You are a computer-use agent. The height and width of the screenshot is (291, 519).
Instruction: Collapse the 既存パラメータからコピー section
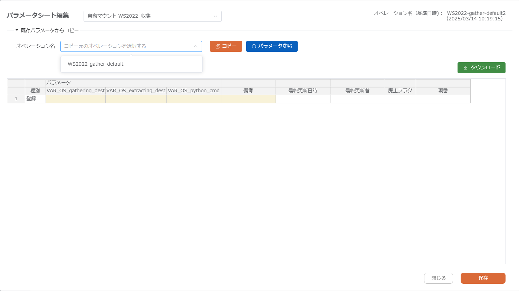click(17, 30)
